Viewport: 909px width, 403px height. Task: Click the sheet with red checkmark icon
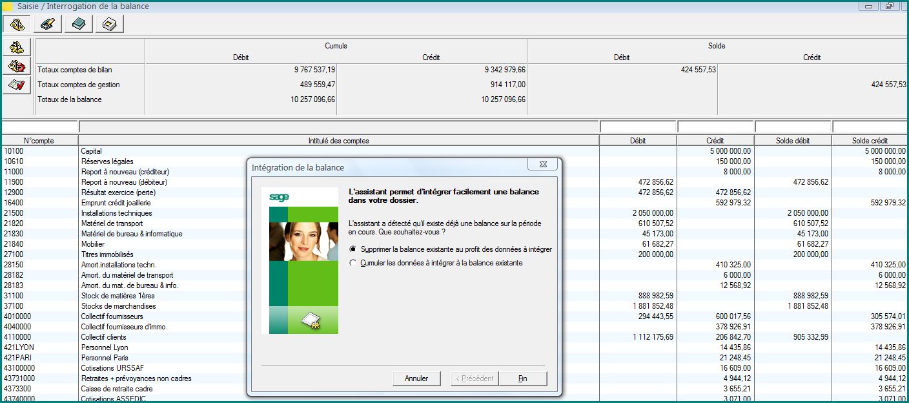pyautogui.click(x=17, y=85)
